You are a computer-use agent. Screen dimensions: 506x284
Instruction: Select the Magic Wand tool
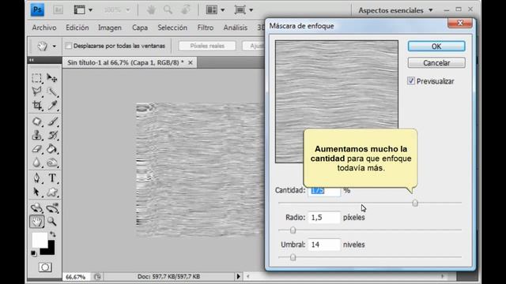[52, 92]
